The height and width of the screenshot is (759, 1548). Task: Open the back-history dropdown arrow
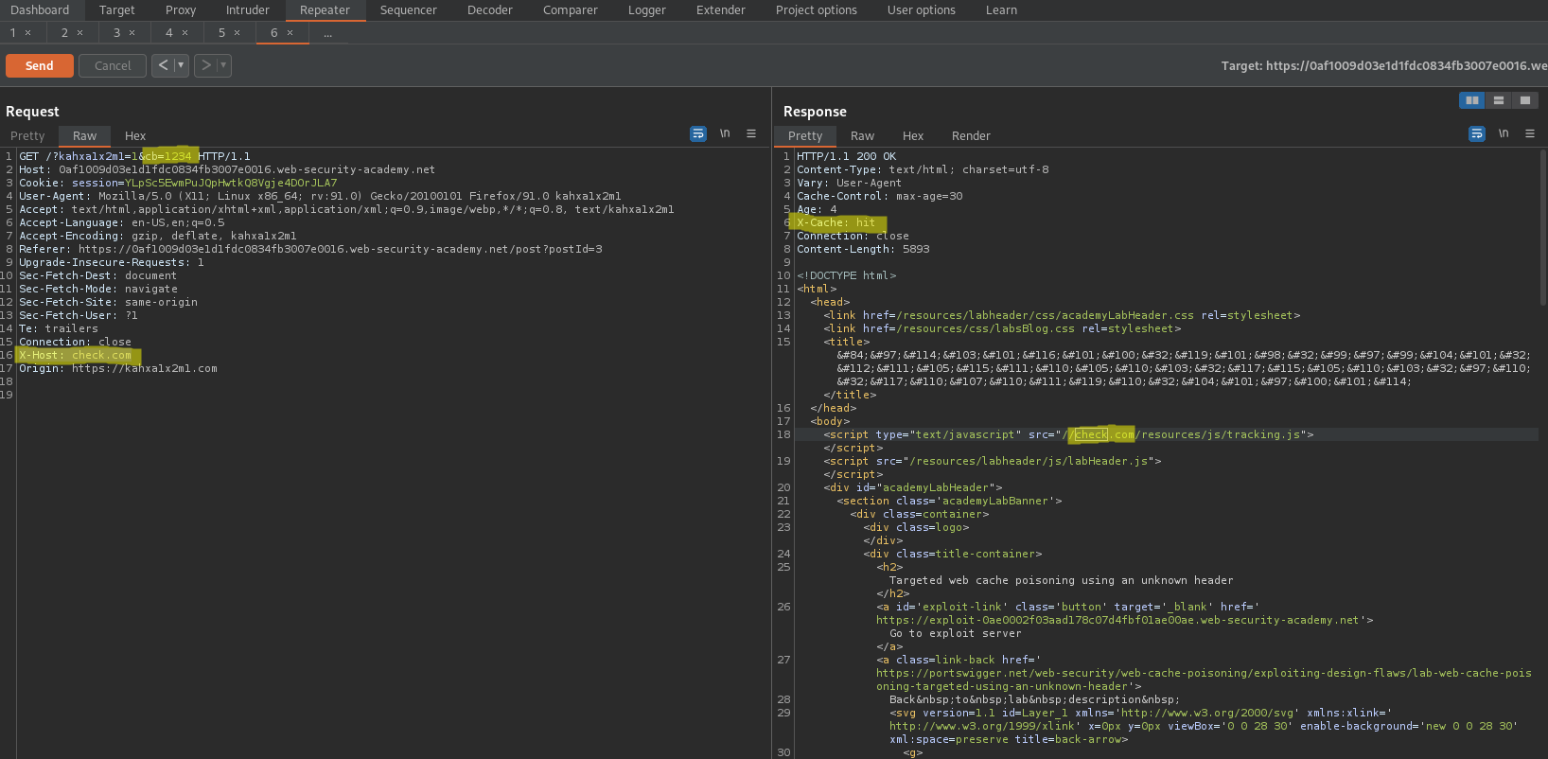181,65
